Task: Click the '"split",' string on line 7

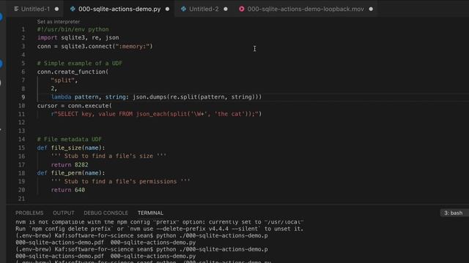Action: pyautogui.click(x=64, y=80)
